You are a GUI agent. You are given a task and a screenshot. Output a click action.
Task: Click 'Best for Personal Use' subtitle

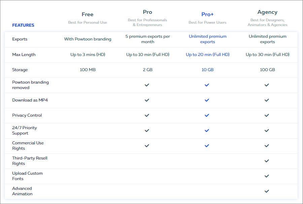pos(88,22)
